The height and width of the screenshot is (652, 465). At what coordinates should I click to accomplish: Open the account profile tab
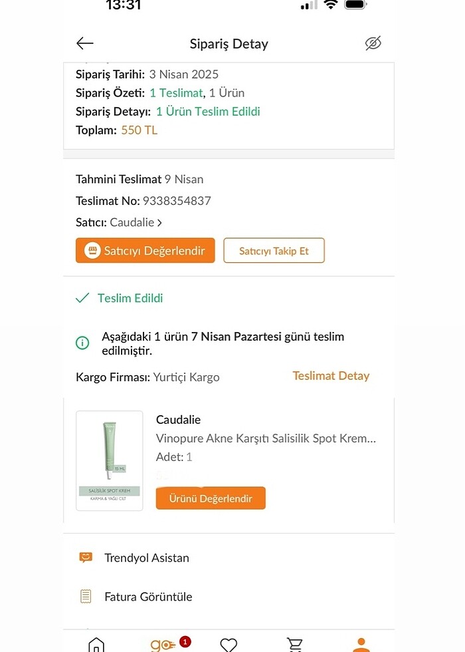[x=361, y=644]
